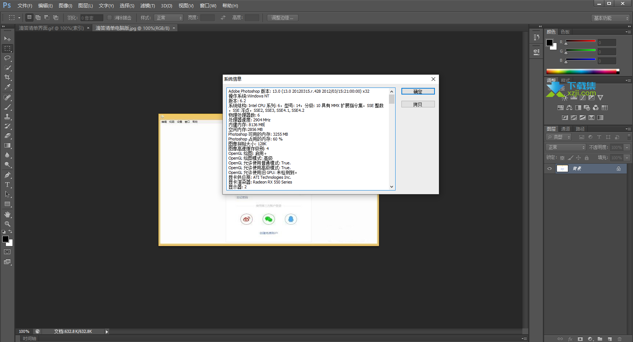This screenshot has width=633, height=342.
Task: Select the Spot Healing Brush tool
Action: tap(7, 97)
